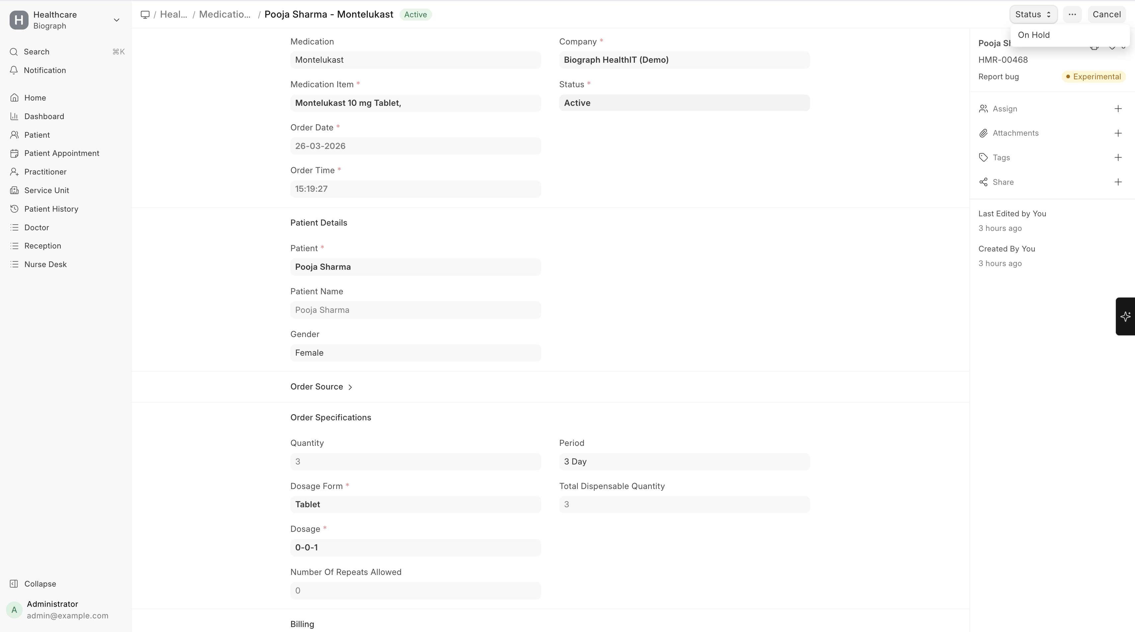
Task: Open the Nurse Desk workspace
Action: pos(45,264)
